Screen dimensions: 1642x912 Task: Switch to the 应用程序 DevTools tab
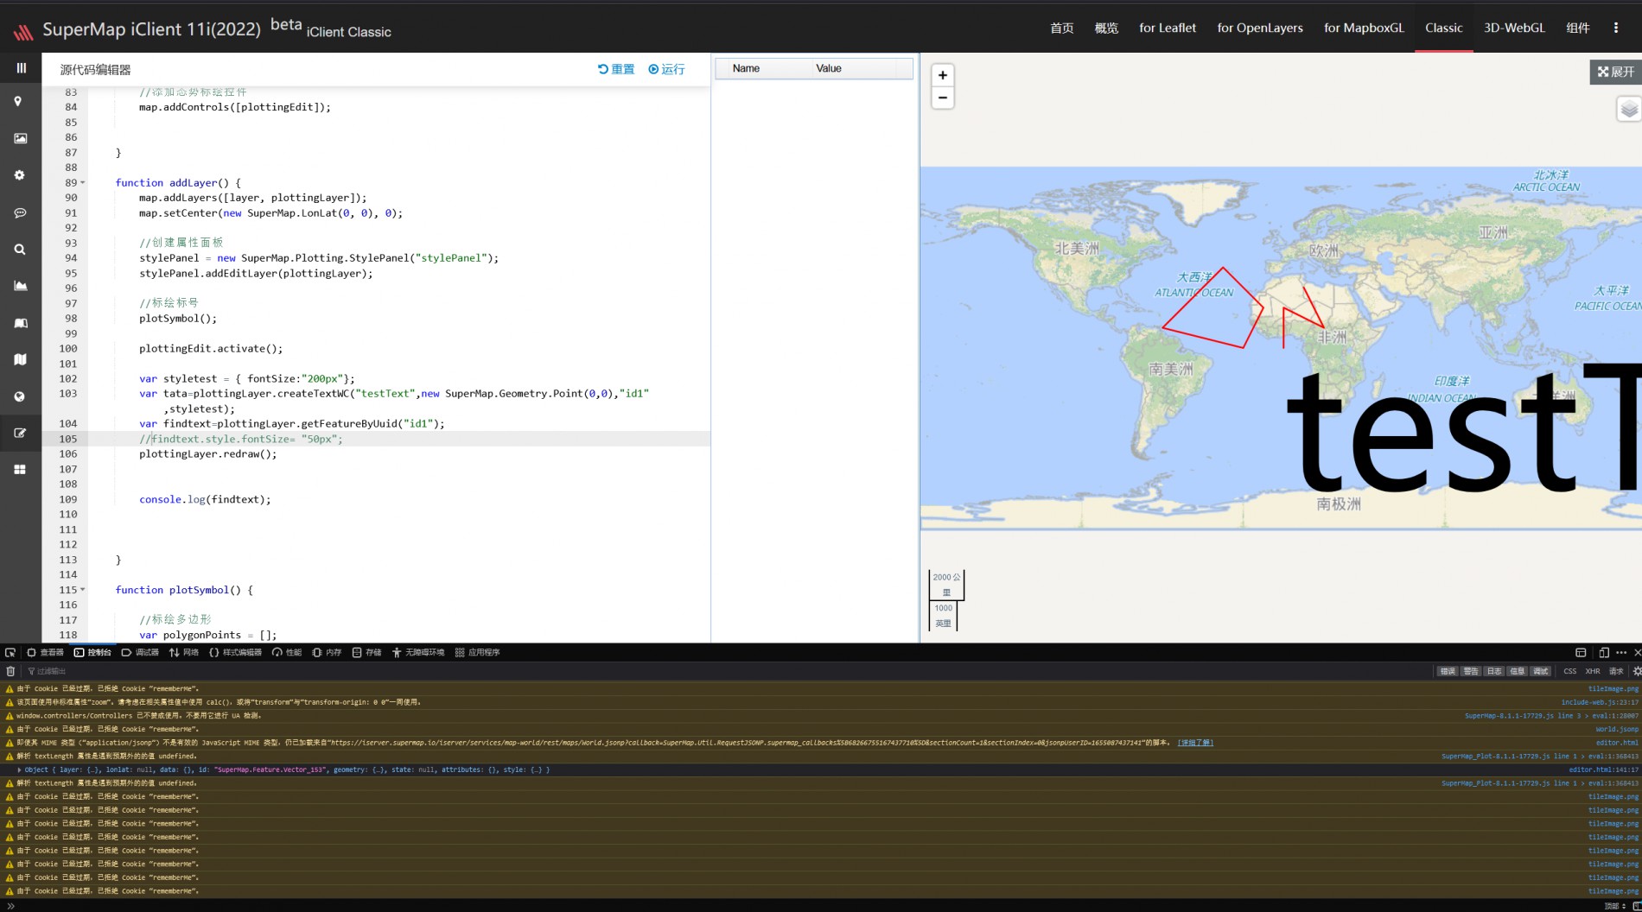[x=477, y=653]
